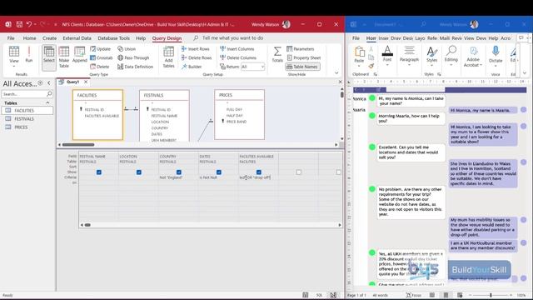Open the FACILITIES table in navigation pane
Image resolution: width=533 pixels, height=300 pixels.
[x=27, y=111]
